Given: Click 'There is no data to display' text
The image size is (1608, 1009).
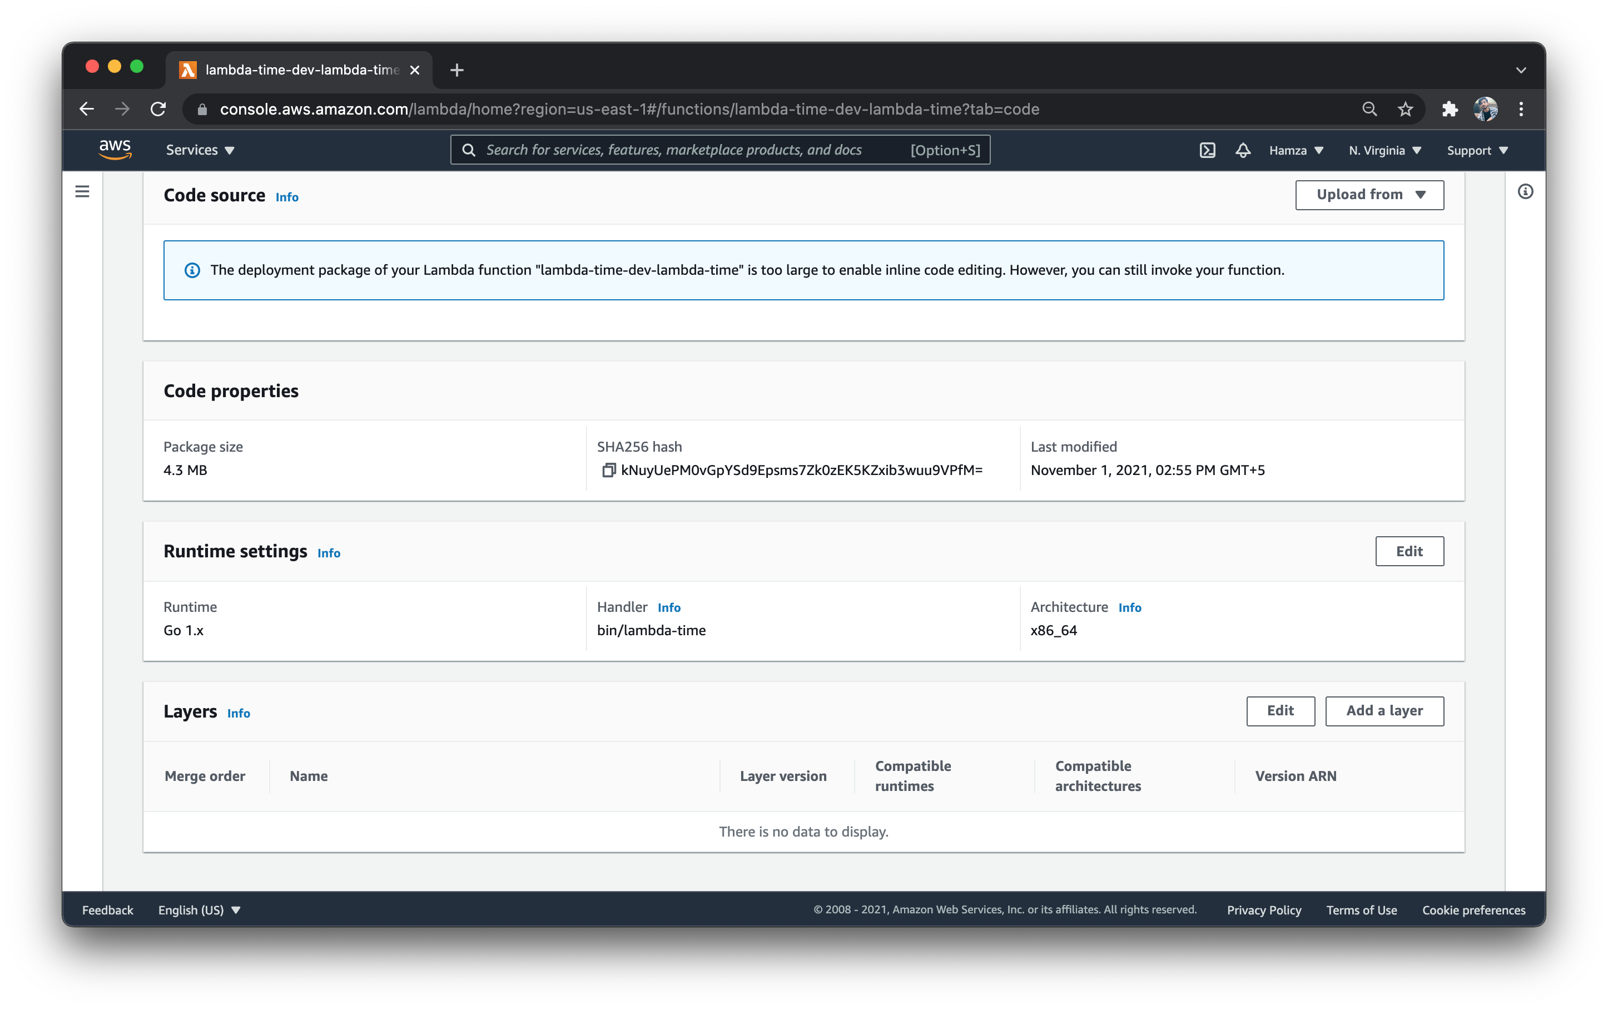Looking at the screenshot, I should tap(803, 832).
